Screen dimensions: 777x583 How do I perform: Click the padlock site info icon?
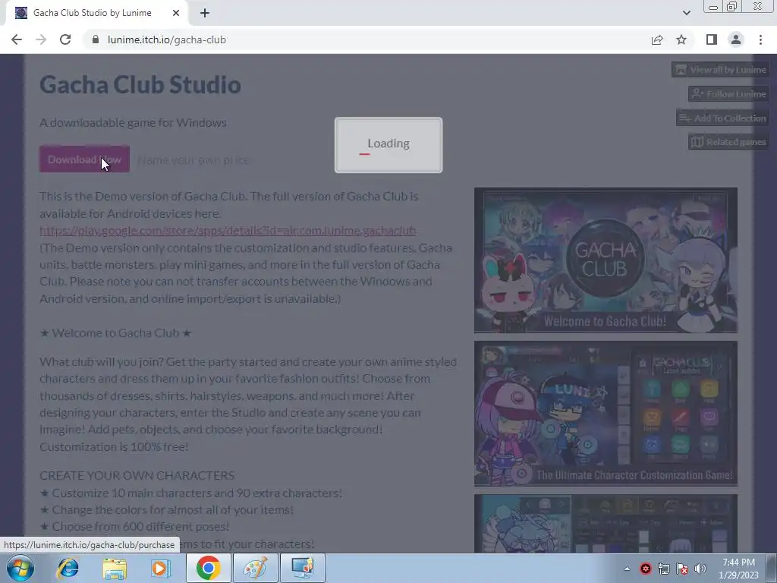click(96, 39)
